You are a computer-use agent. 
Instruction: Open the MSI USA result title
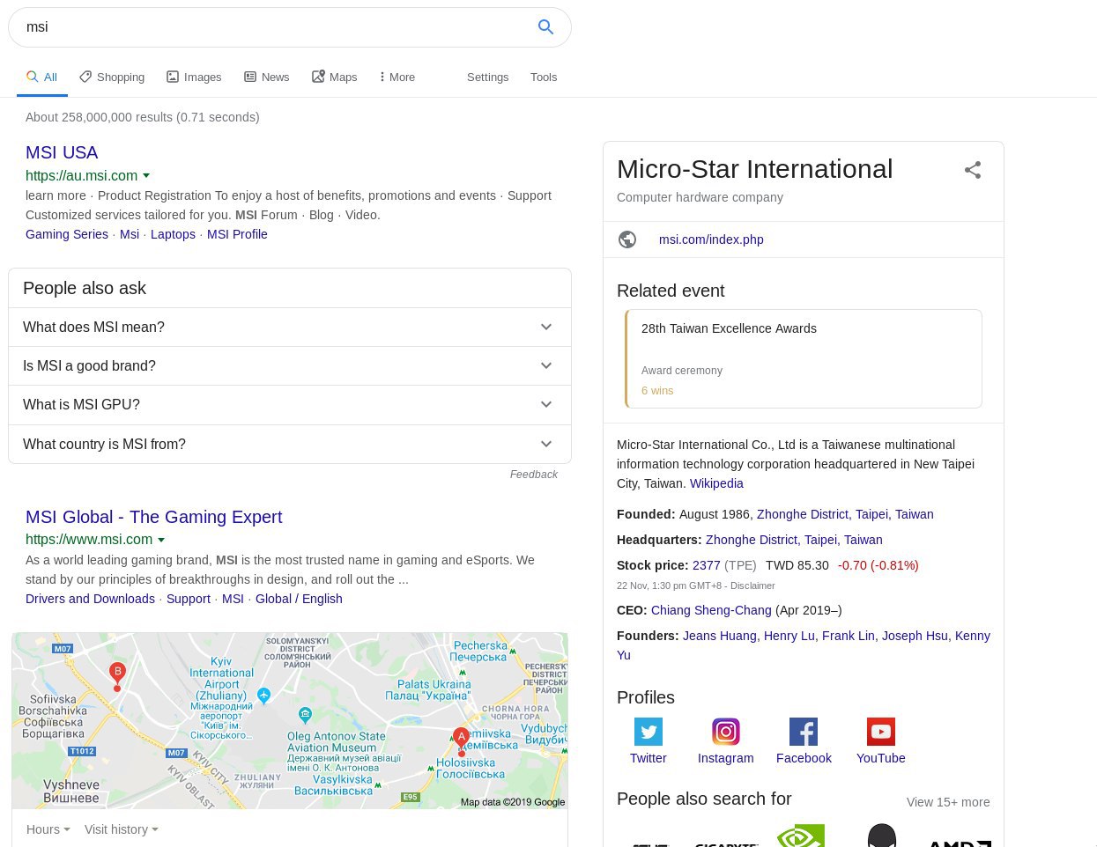(x=62, y=152)
